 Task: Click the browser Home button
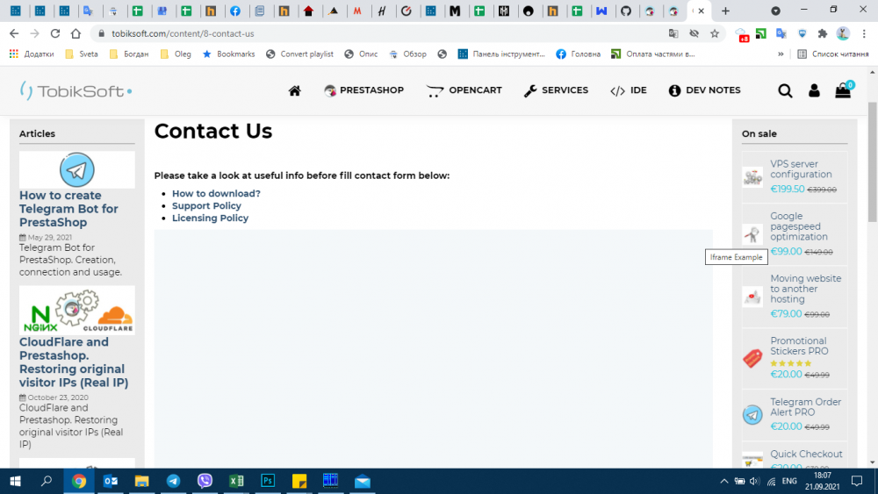(76, 33)
